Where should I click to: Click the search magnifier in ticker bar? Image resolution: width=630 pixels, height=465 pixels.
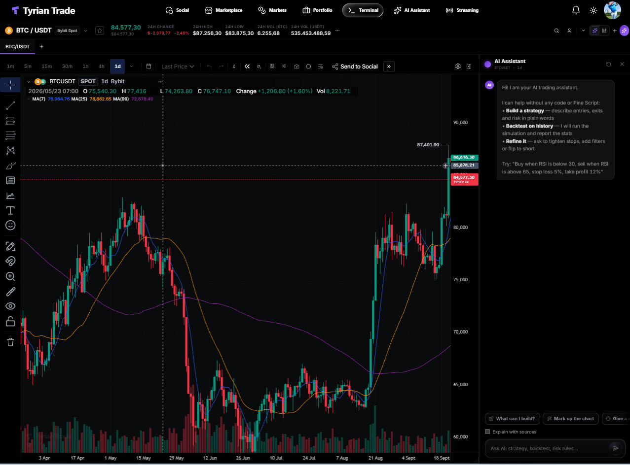coord(556,31)
